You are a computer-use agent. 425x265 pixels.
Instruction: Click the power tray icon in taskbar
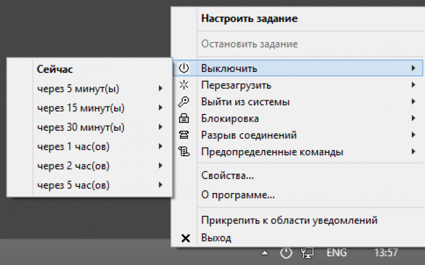click(287, 253)
